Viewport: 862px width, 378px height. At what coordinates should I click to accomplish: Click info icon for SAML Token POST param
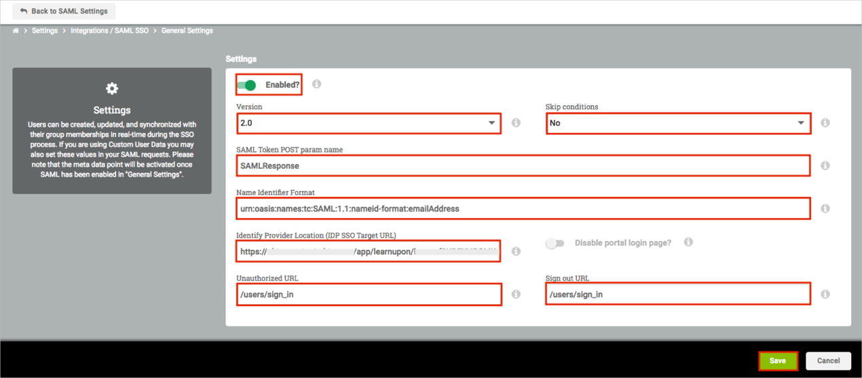point(825,165)
